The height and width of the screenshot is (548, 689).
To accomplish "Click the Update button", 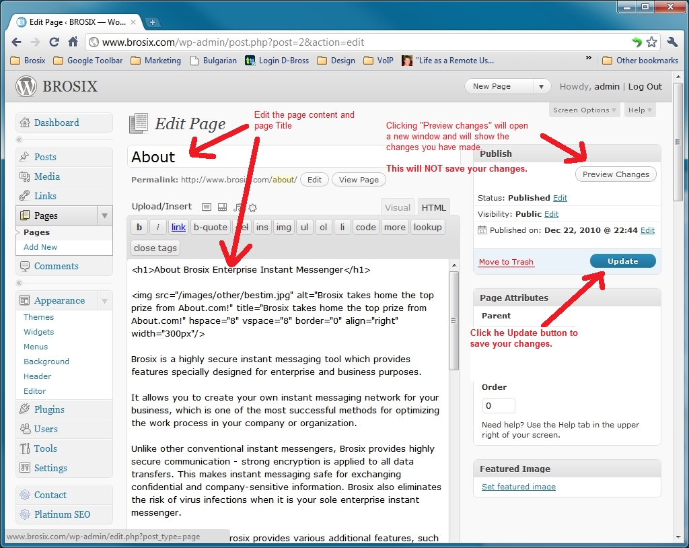I will coord(622,261).
